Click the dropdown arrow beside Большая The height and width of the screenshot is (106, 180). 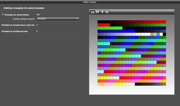click(x=77, y=19)
